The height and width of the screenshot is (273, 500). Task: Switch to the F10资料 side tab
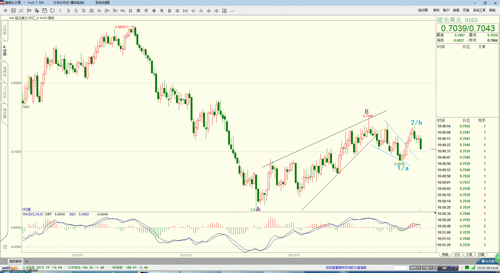click(5, 92)
